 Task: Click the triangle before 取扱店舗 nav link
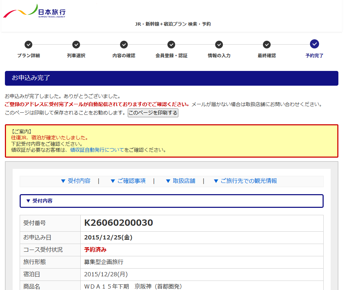(168, 181)
